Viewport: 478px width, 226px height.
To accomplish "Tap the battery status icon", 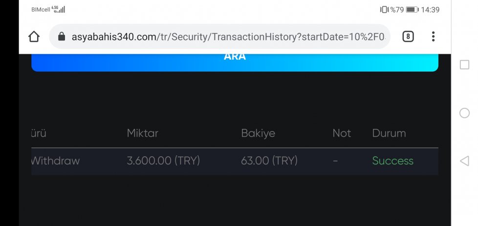I will pos(413,10).
